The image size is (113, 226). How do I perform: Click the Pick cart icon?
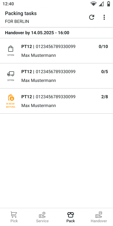coord(14,215)
